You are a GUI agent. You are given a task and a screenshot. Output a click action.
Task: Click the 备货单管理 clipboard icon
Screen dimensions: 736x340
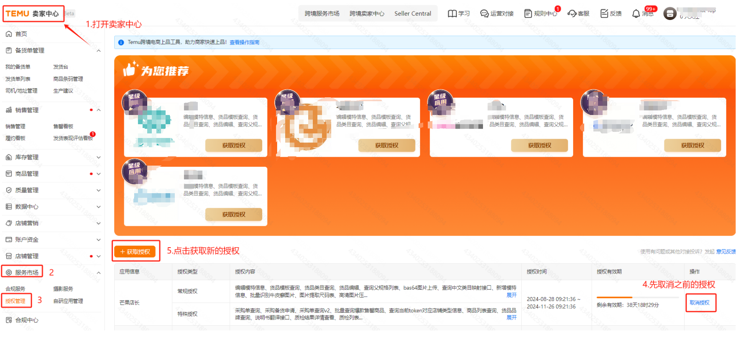[x=9, y=50]
